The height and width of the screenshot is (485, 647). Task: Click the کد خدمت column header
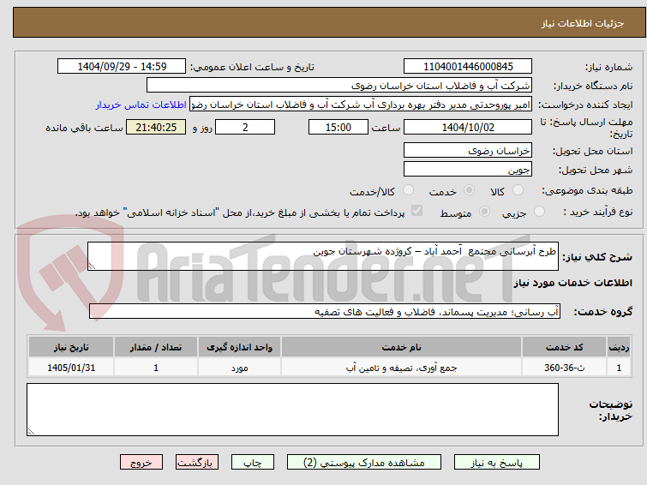(564, 347)
